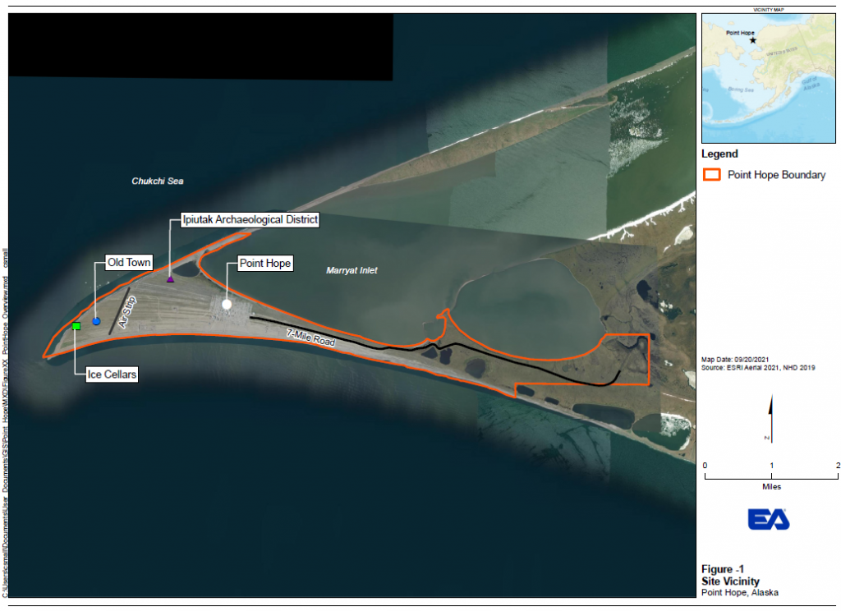Viewport: 841px width, 611px height.
Task: Click the "Air Strip" label
Action: (127, 312)
